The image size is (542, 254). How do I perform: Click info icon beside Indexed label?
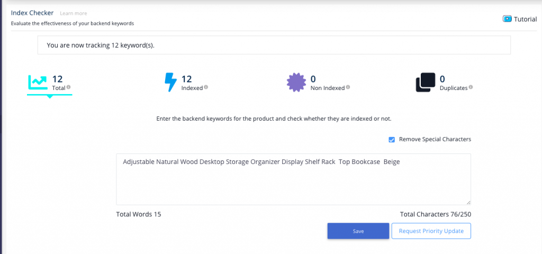click(206, 87)
